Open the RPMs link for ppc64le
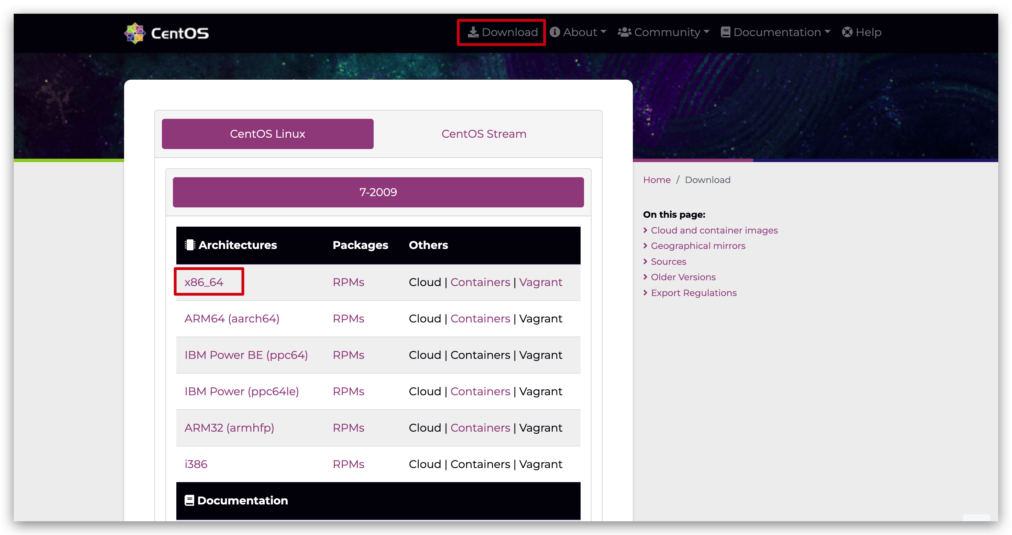Screen dimensions: 1012x535 click(349, 391)
